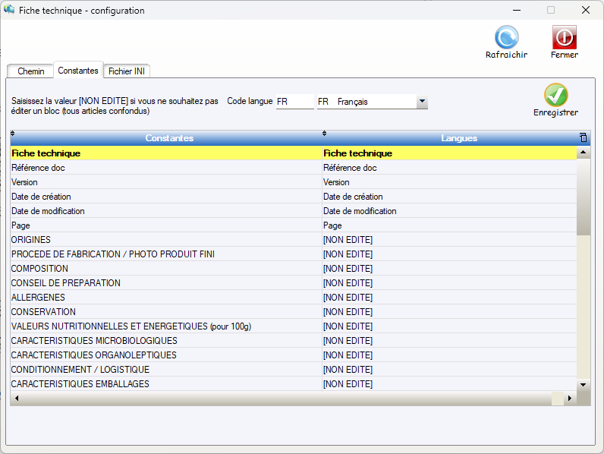Viewport: 604px width, 454px height.
Task: Save with the green Enregistrer checkmark
Action: point(555,95)
